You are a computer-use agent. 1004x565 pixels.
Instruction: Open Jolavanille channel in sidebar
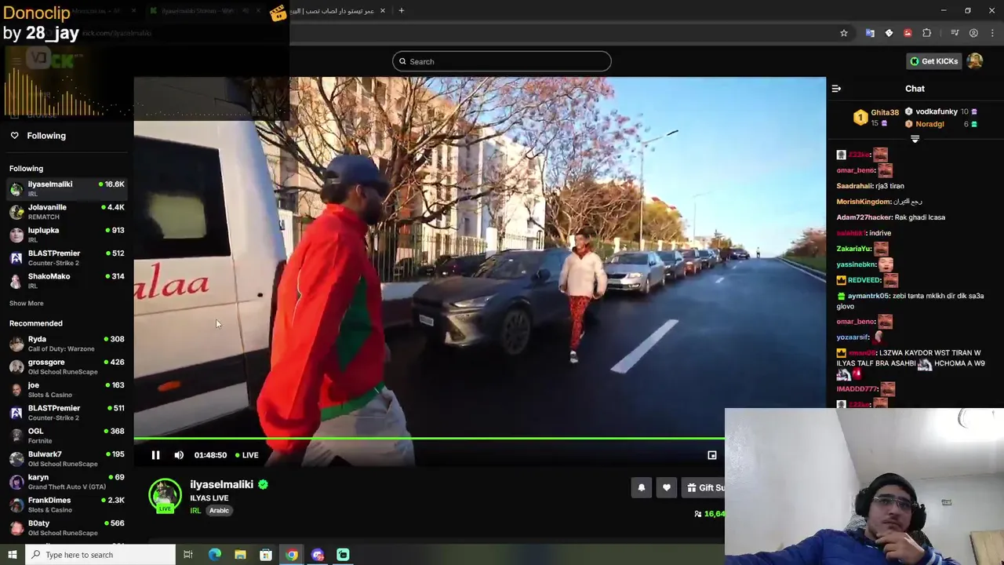[67, 212]
